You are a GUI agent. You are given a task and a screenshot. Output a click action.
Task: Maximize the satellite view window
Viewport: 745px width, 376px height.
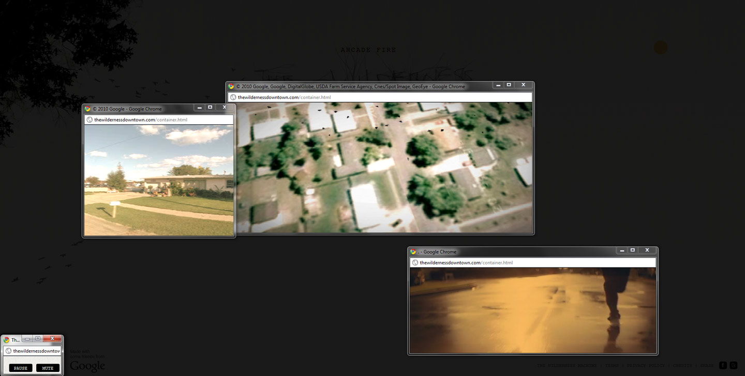click(509, 85)
